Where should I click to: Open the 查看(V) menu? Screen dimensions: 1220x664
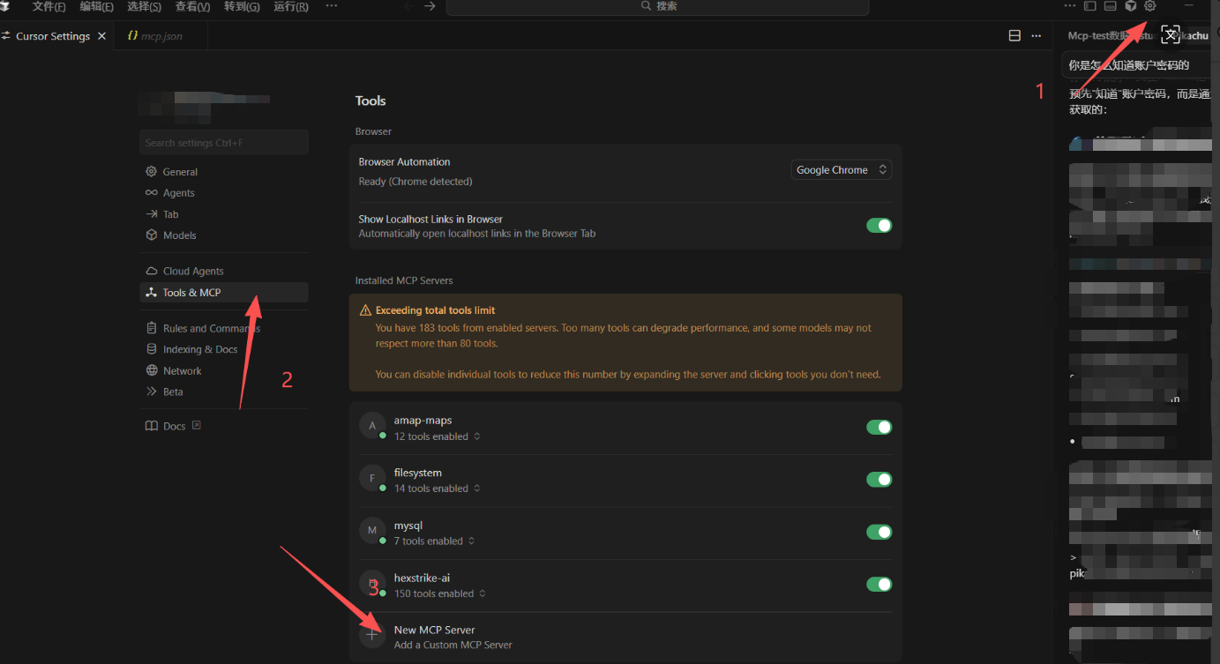coord(192,6)
